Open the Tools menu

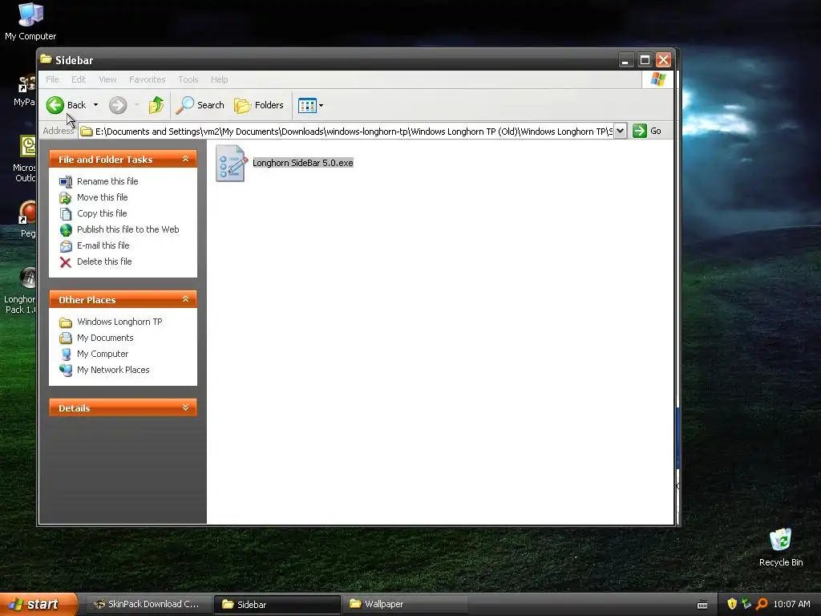click(x=188, y=79)
